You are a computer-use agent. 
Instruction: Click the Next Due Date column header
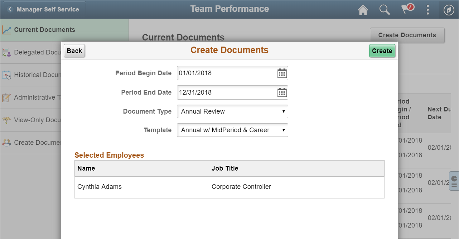(440, 113)
